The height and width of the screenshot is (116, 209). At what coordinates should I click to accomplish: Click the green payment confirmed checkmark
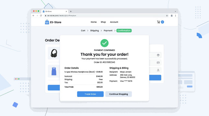pos(104,43)
